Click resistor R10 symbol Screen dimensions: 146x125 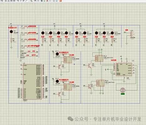[x=112, y=40]
